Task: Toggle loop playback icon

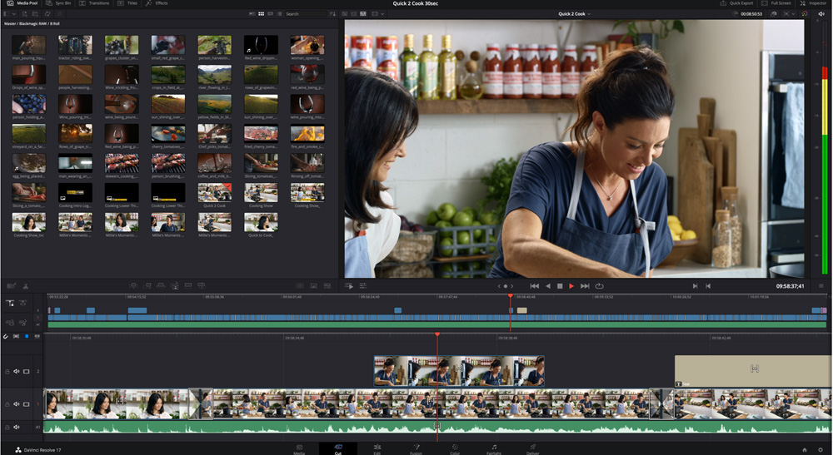Action: pyautogui.click(x=599, y=286)
